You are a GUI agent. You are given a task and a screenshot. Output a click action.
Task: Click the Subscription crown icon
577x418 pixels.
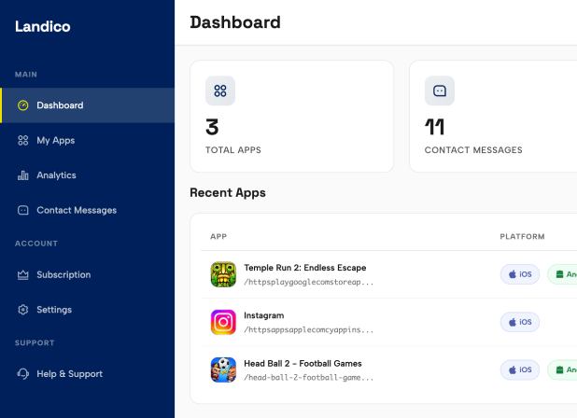pos(22,274)
